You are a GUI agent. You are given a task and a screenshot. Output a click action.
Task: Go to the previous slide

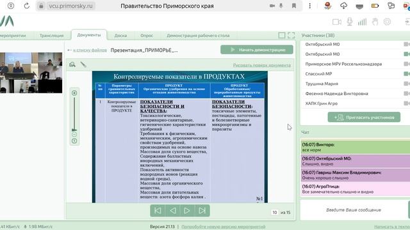point(172,210)
